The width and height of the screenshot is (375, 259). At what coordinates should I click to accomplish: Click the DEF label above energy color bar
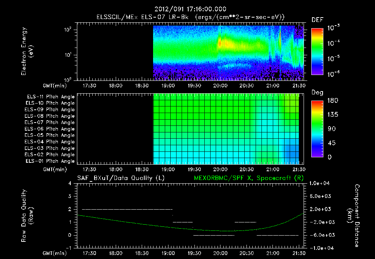pyautogui.click(x=318, y=20)
